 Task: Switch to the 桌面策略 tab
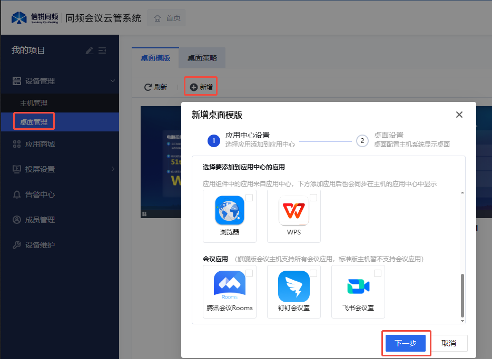(202, 58)
